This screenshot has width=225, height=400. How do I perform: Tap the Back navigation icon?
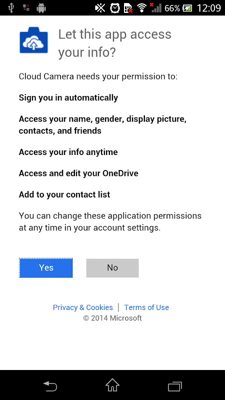tap(50, 385)
